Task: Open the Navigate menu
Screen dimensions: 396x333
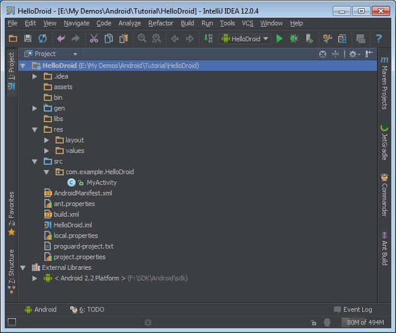Action: point(76,23)
